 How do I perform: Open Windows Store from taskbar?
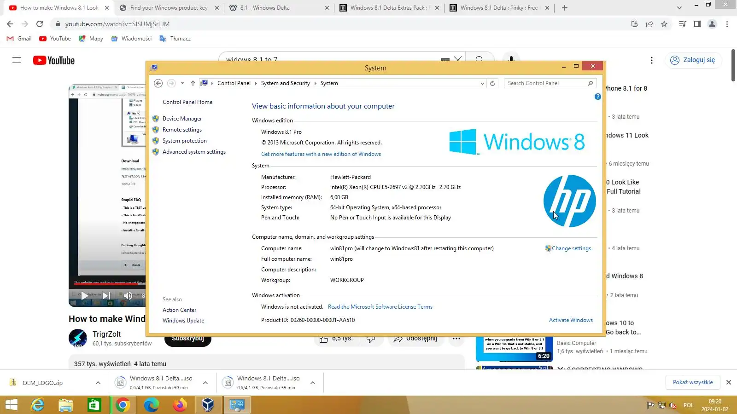[x=94, y=405]
